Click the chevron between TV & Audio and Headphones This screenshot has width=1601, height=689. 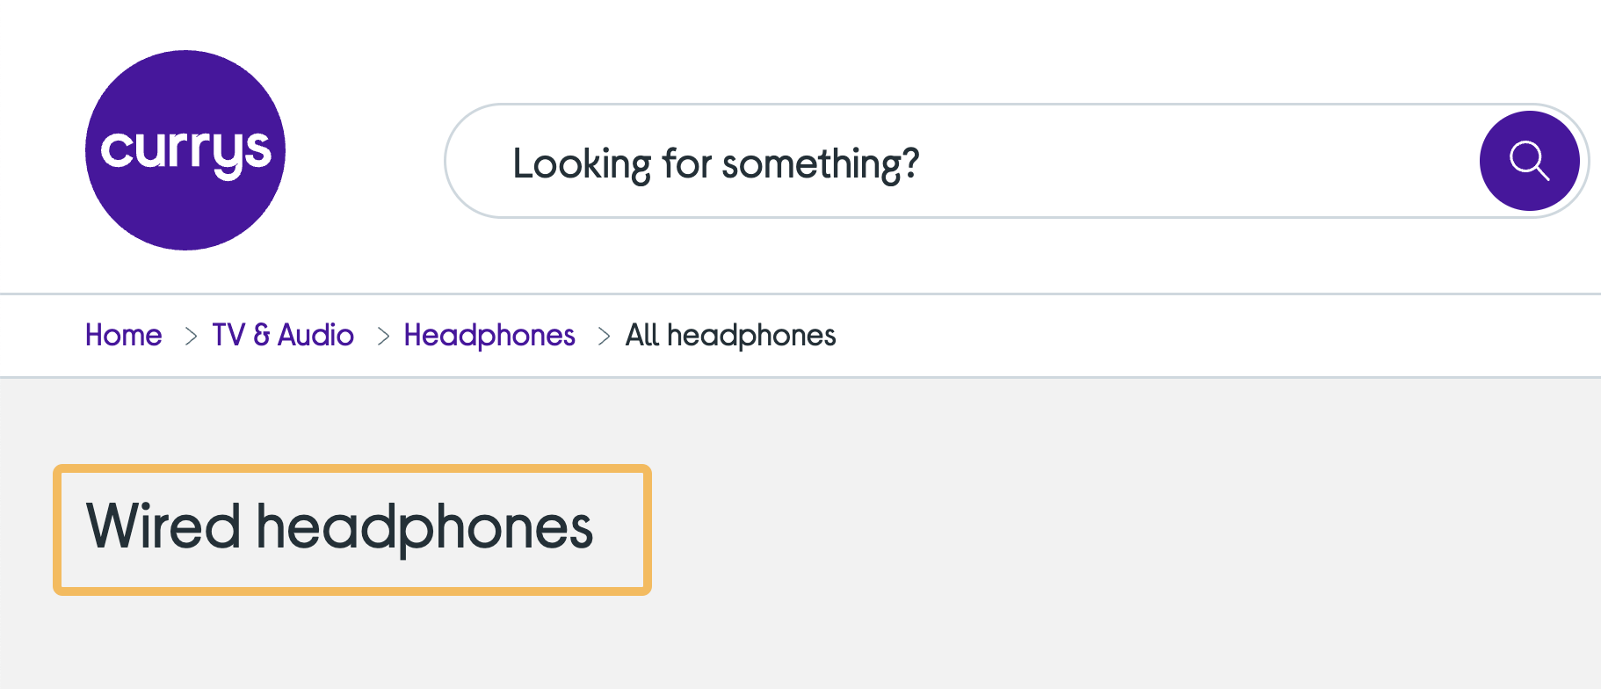(x=383, y=336)
